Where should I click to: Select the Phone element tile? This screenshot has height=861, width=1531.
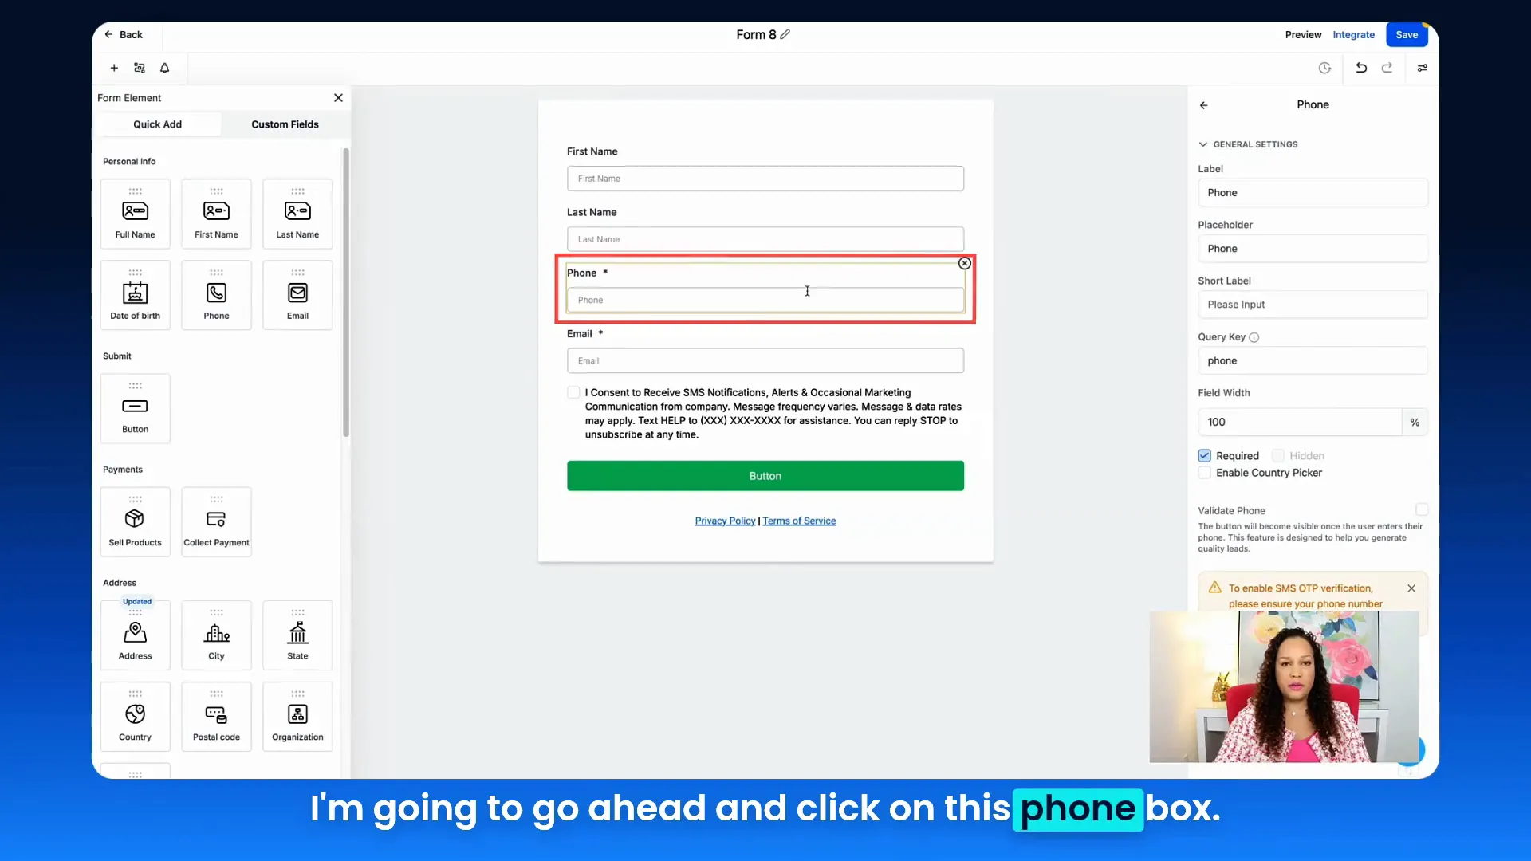(x=216, y=295)
